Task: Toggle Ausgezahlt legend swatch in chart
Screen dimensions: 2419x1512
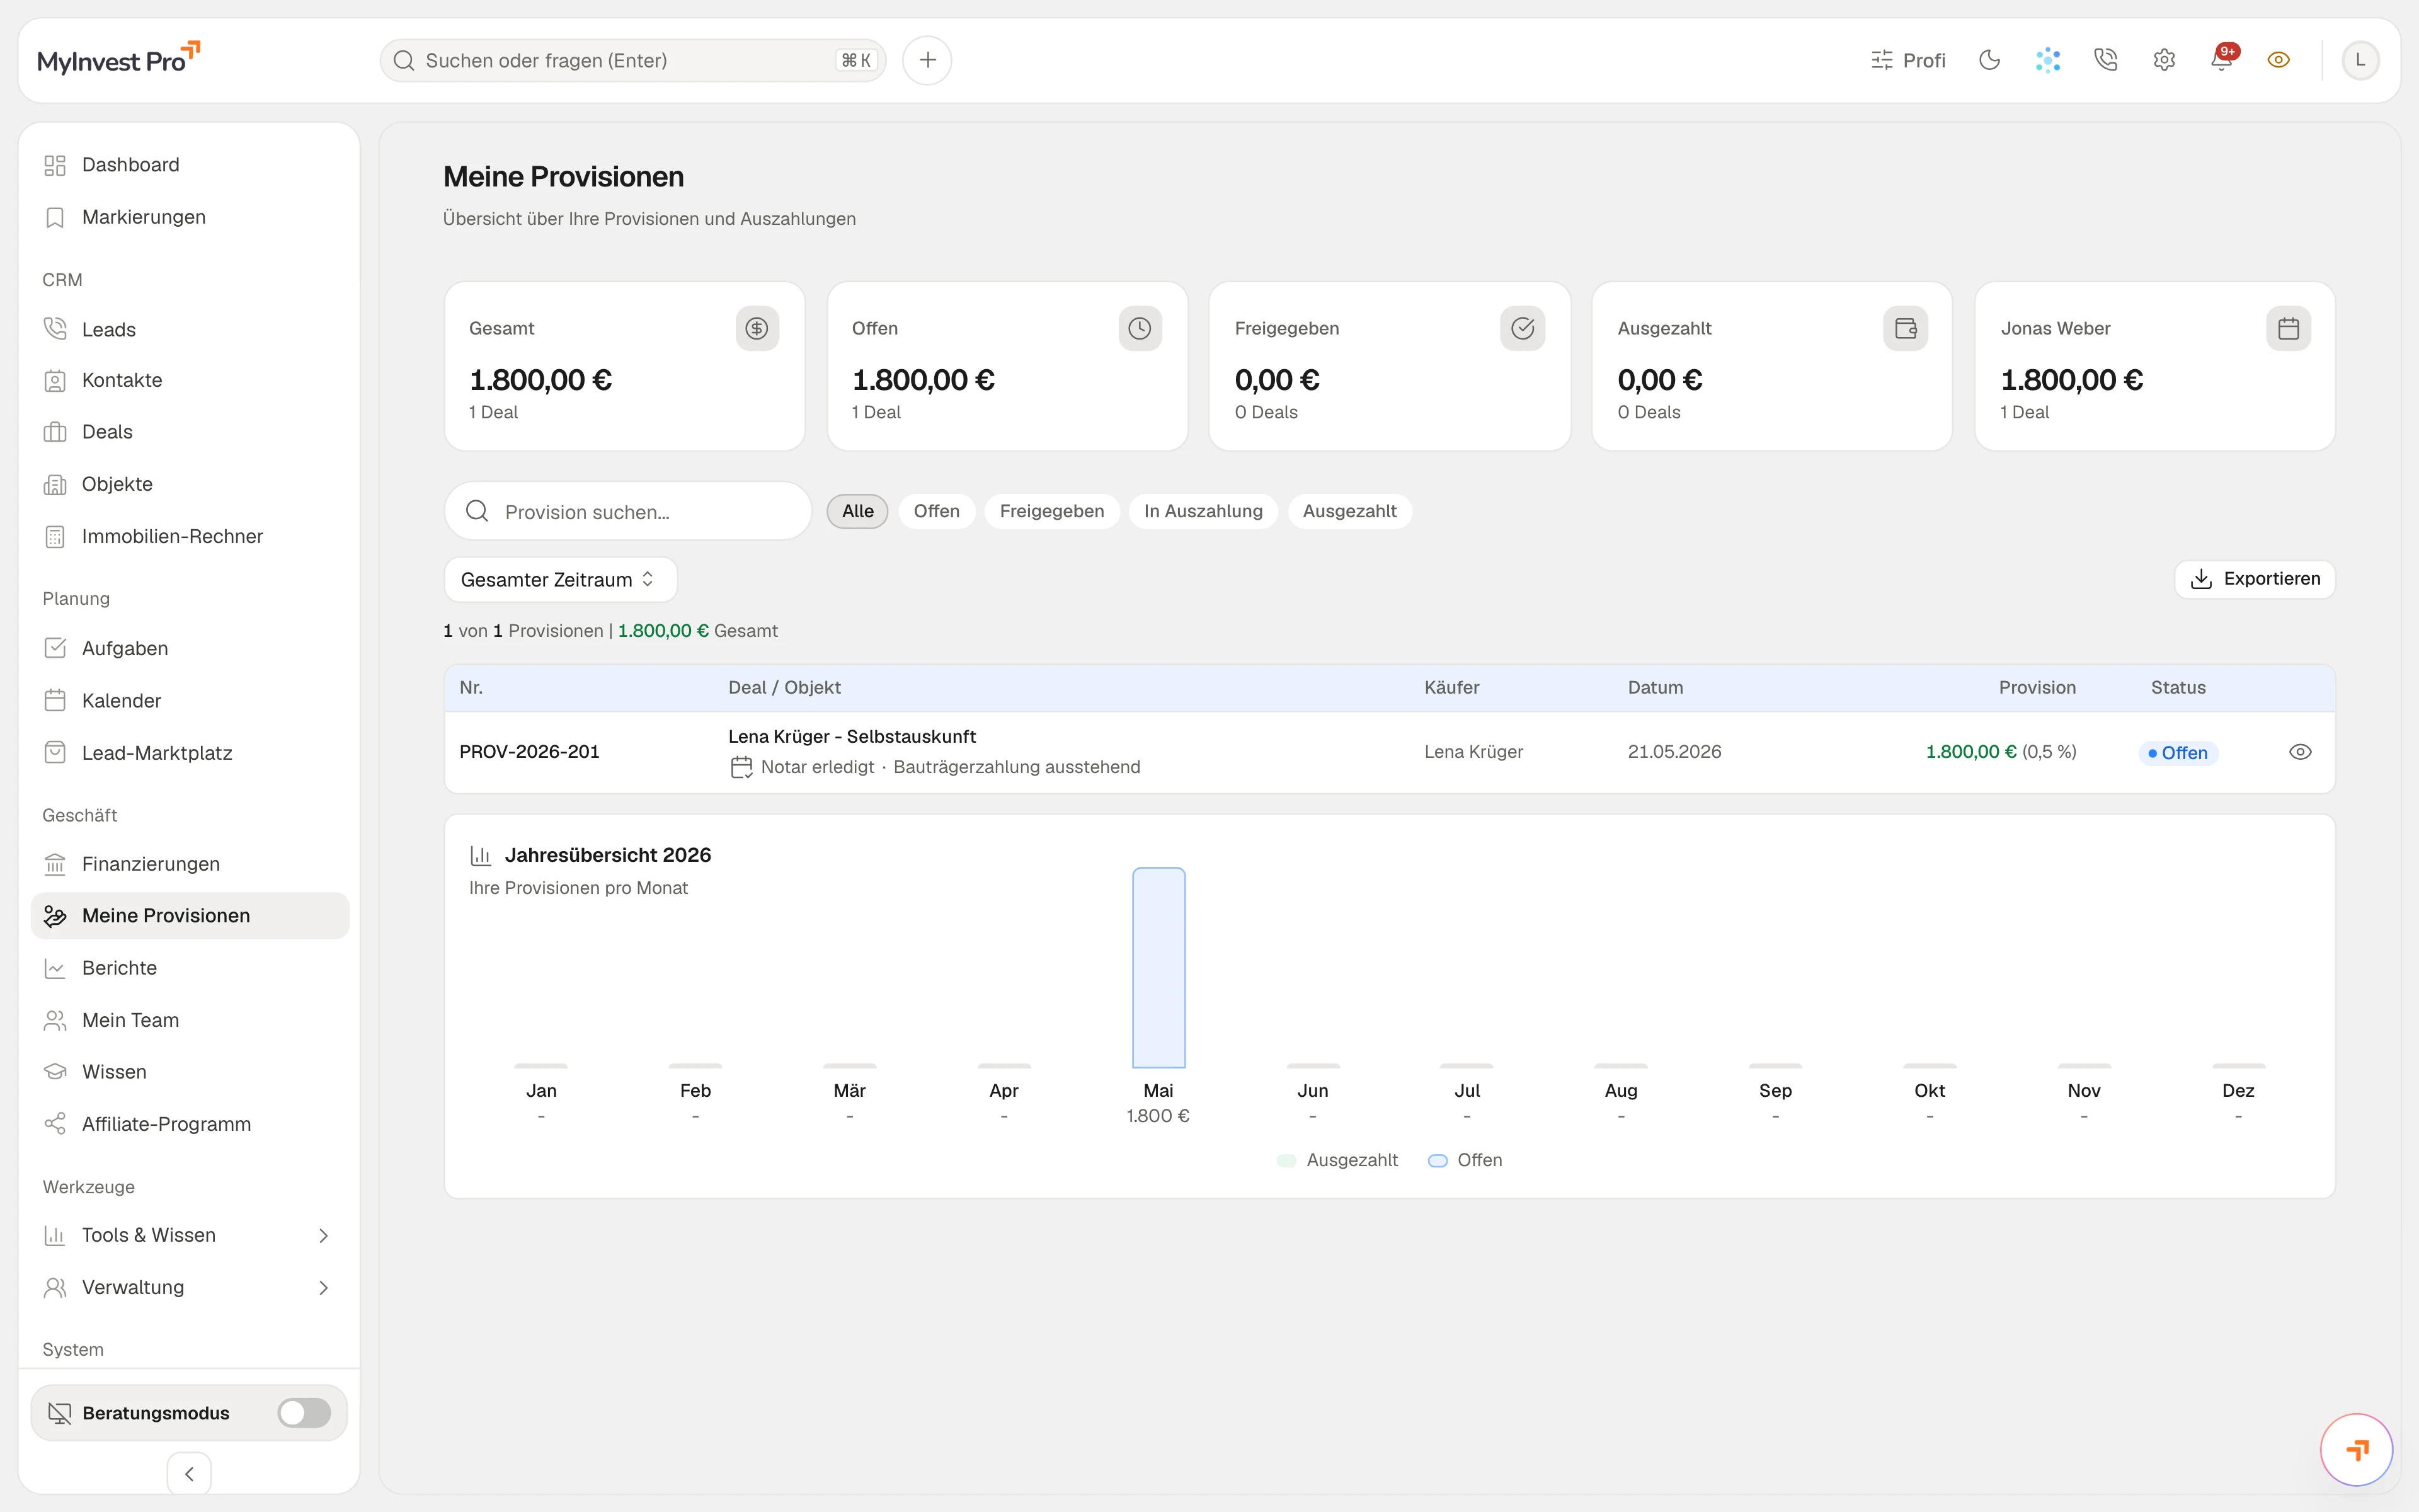Action: coord(1286,1160)
